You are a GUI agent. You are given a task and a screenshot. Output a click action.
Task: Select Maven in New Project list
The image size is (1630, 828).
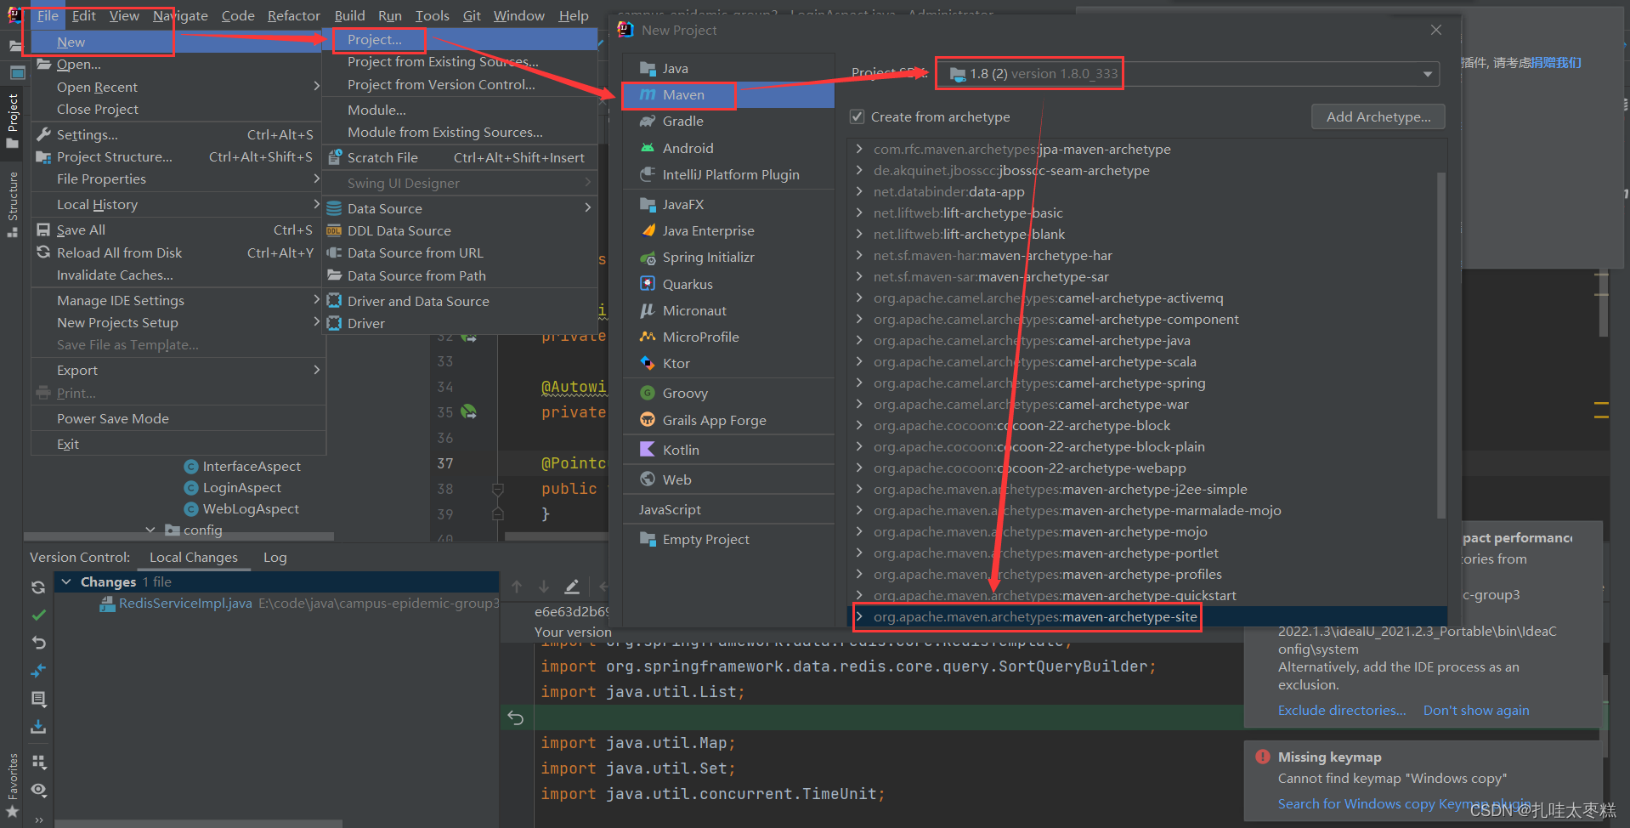point(728,94)
